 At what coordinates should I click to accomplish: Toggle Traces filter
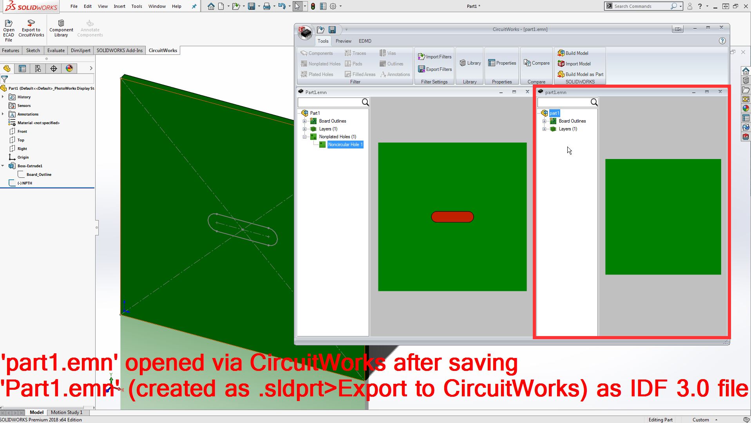tap(355, 53)
